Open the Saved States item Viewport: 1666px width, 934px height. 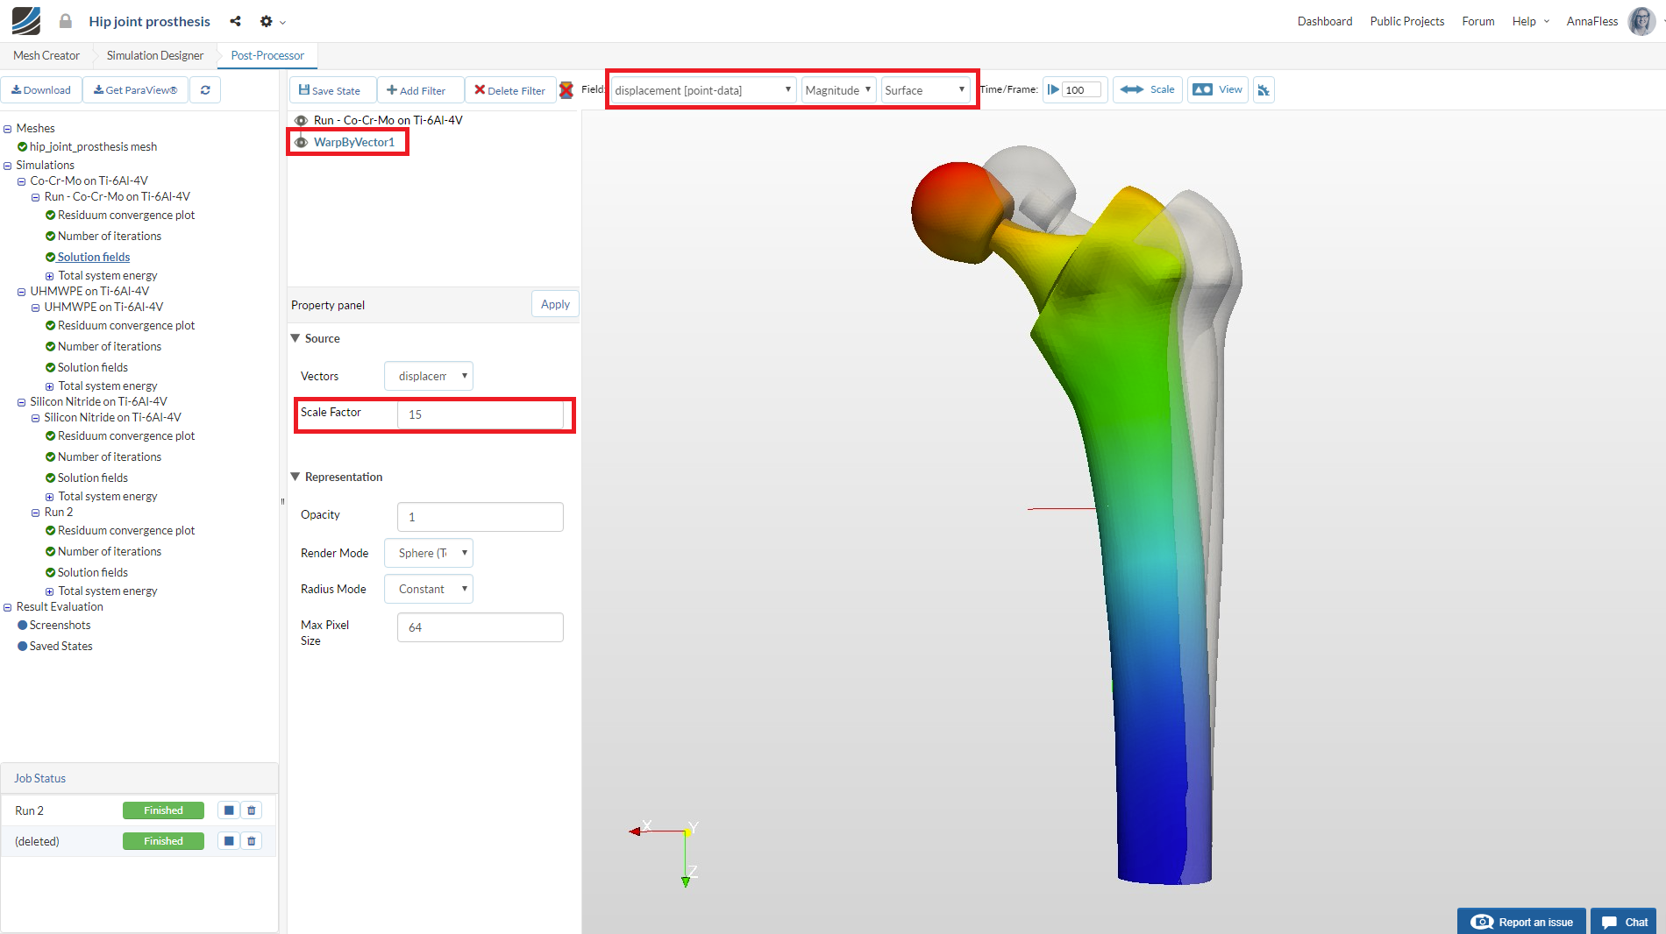(x=61, y=646)
